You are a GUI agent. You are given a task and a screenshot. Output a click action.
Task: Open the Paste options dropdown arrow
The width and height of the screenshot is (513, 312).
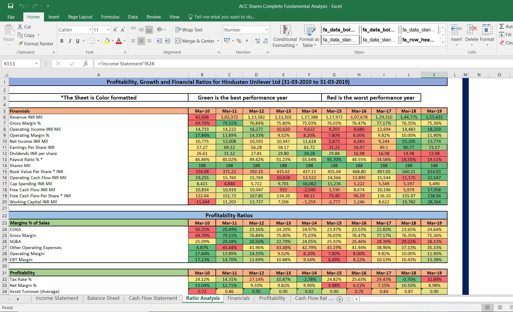9,45
